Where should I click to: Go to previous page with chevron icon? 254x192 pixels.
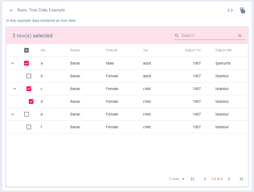205,179
